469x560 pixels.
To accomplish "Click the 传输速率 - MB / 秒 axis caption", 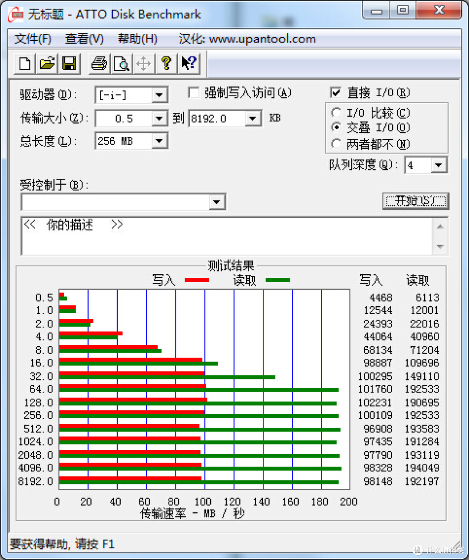I will click(x=192, y=514).
